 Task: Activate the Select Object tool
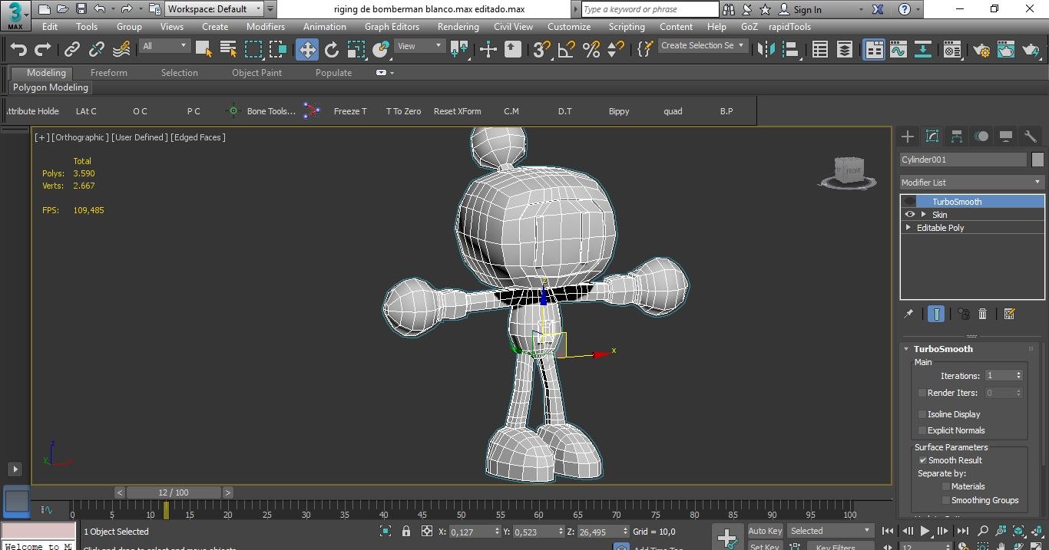(204, 49)
